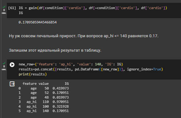181x118 pixels.
Task: Click the 'feature value IG' output header
Action: coord(46,84)
